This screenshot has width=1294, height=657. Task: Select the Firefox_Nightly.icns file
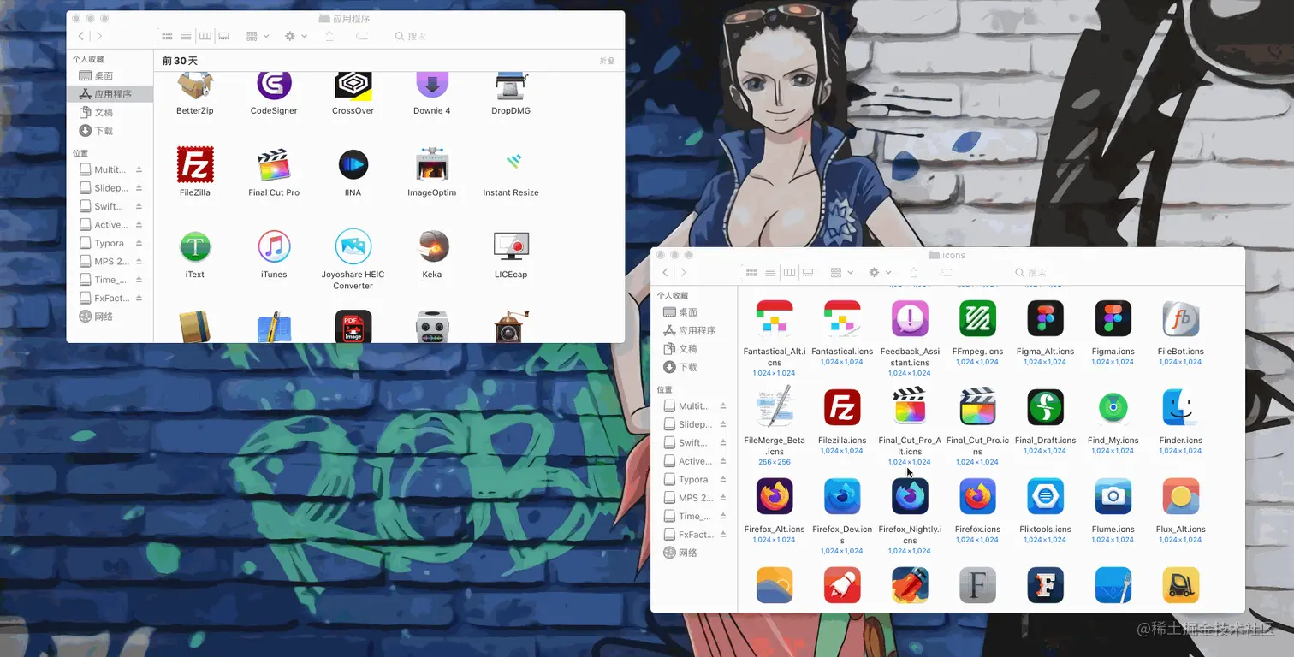910,496
